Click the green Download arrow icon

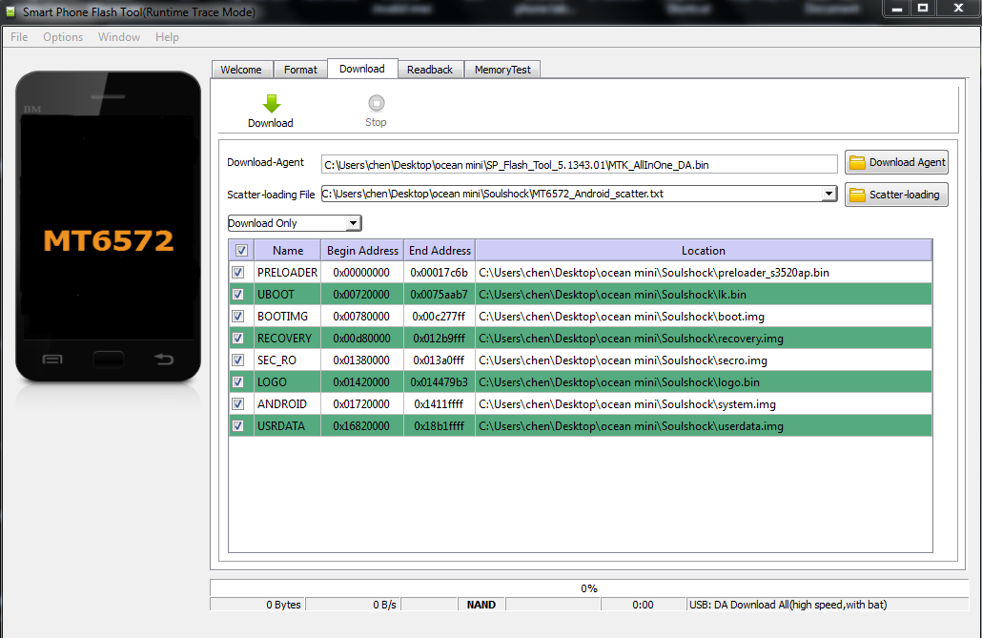tap(271, 103)
